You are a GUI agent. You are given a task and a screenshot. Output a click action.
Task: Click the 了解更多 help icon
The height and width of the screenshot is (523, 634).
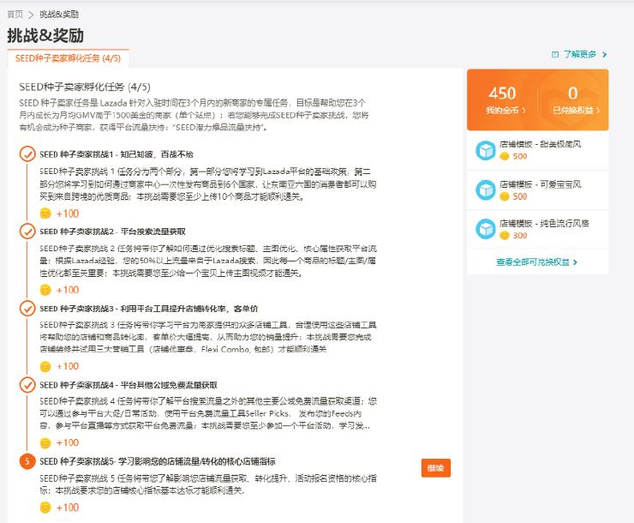555,54
